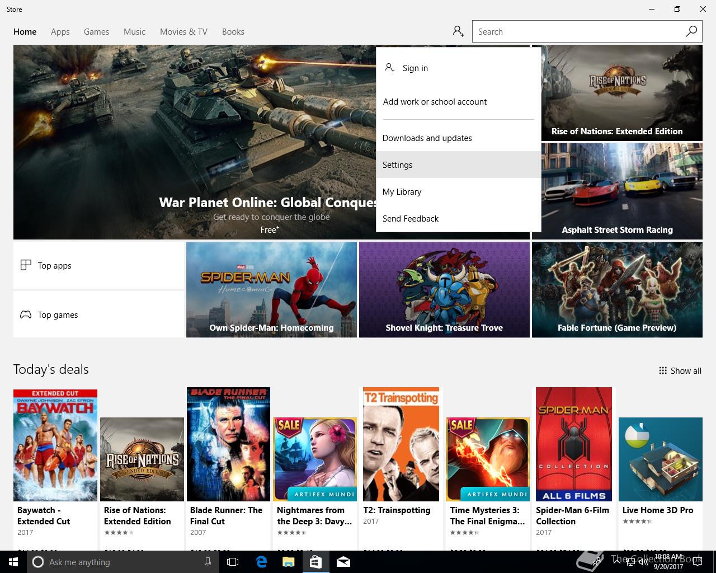Viewport: 716px width, 573px height.
Task: Click Live Home 3D Pro title text
Action: click(x=658, y=510)
